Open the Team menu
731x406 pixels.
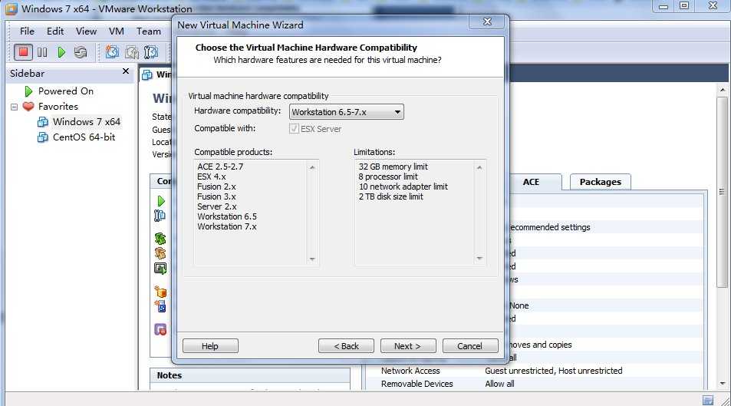(148, 31)
